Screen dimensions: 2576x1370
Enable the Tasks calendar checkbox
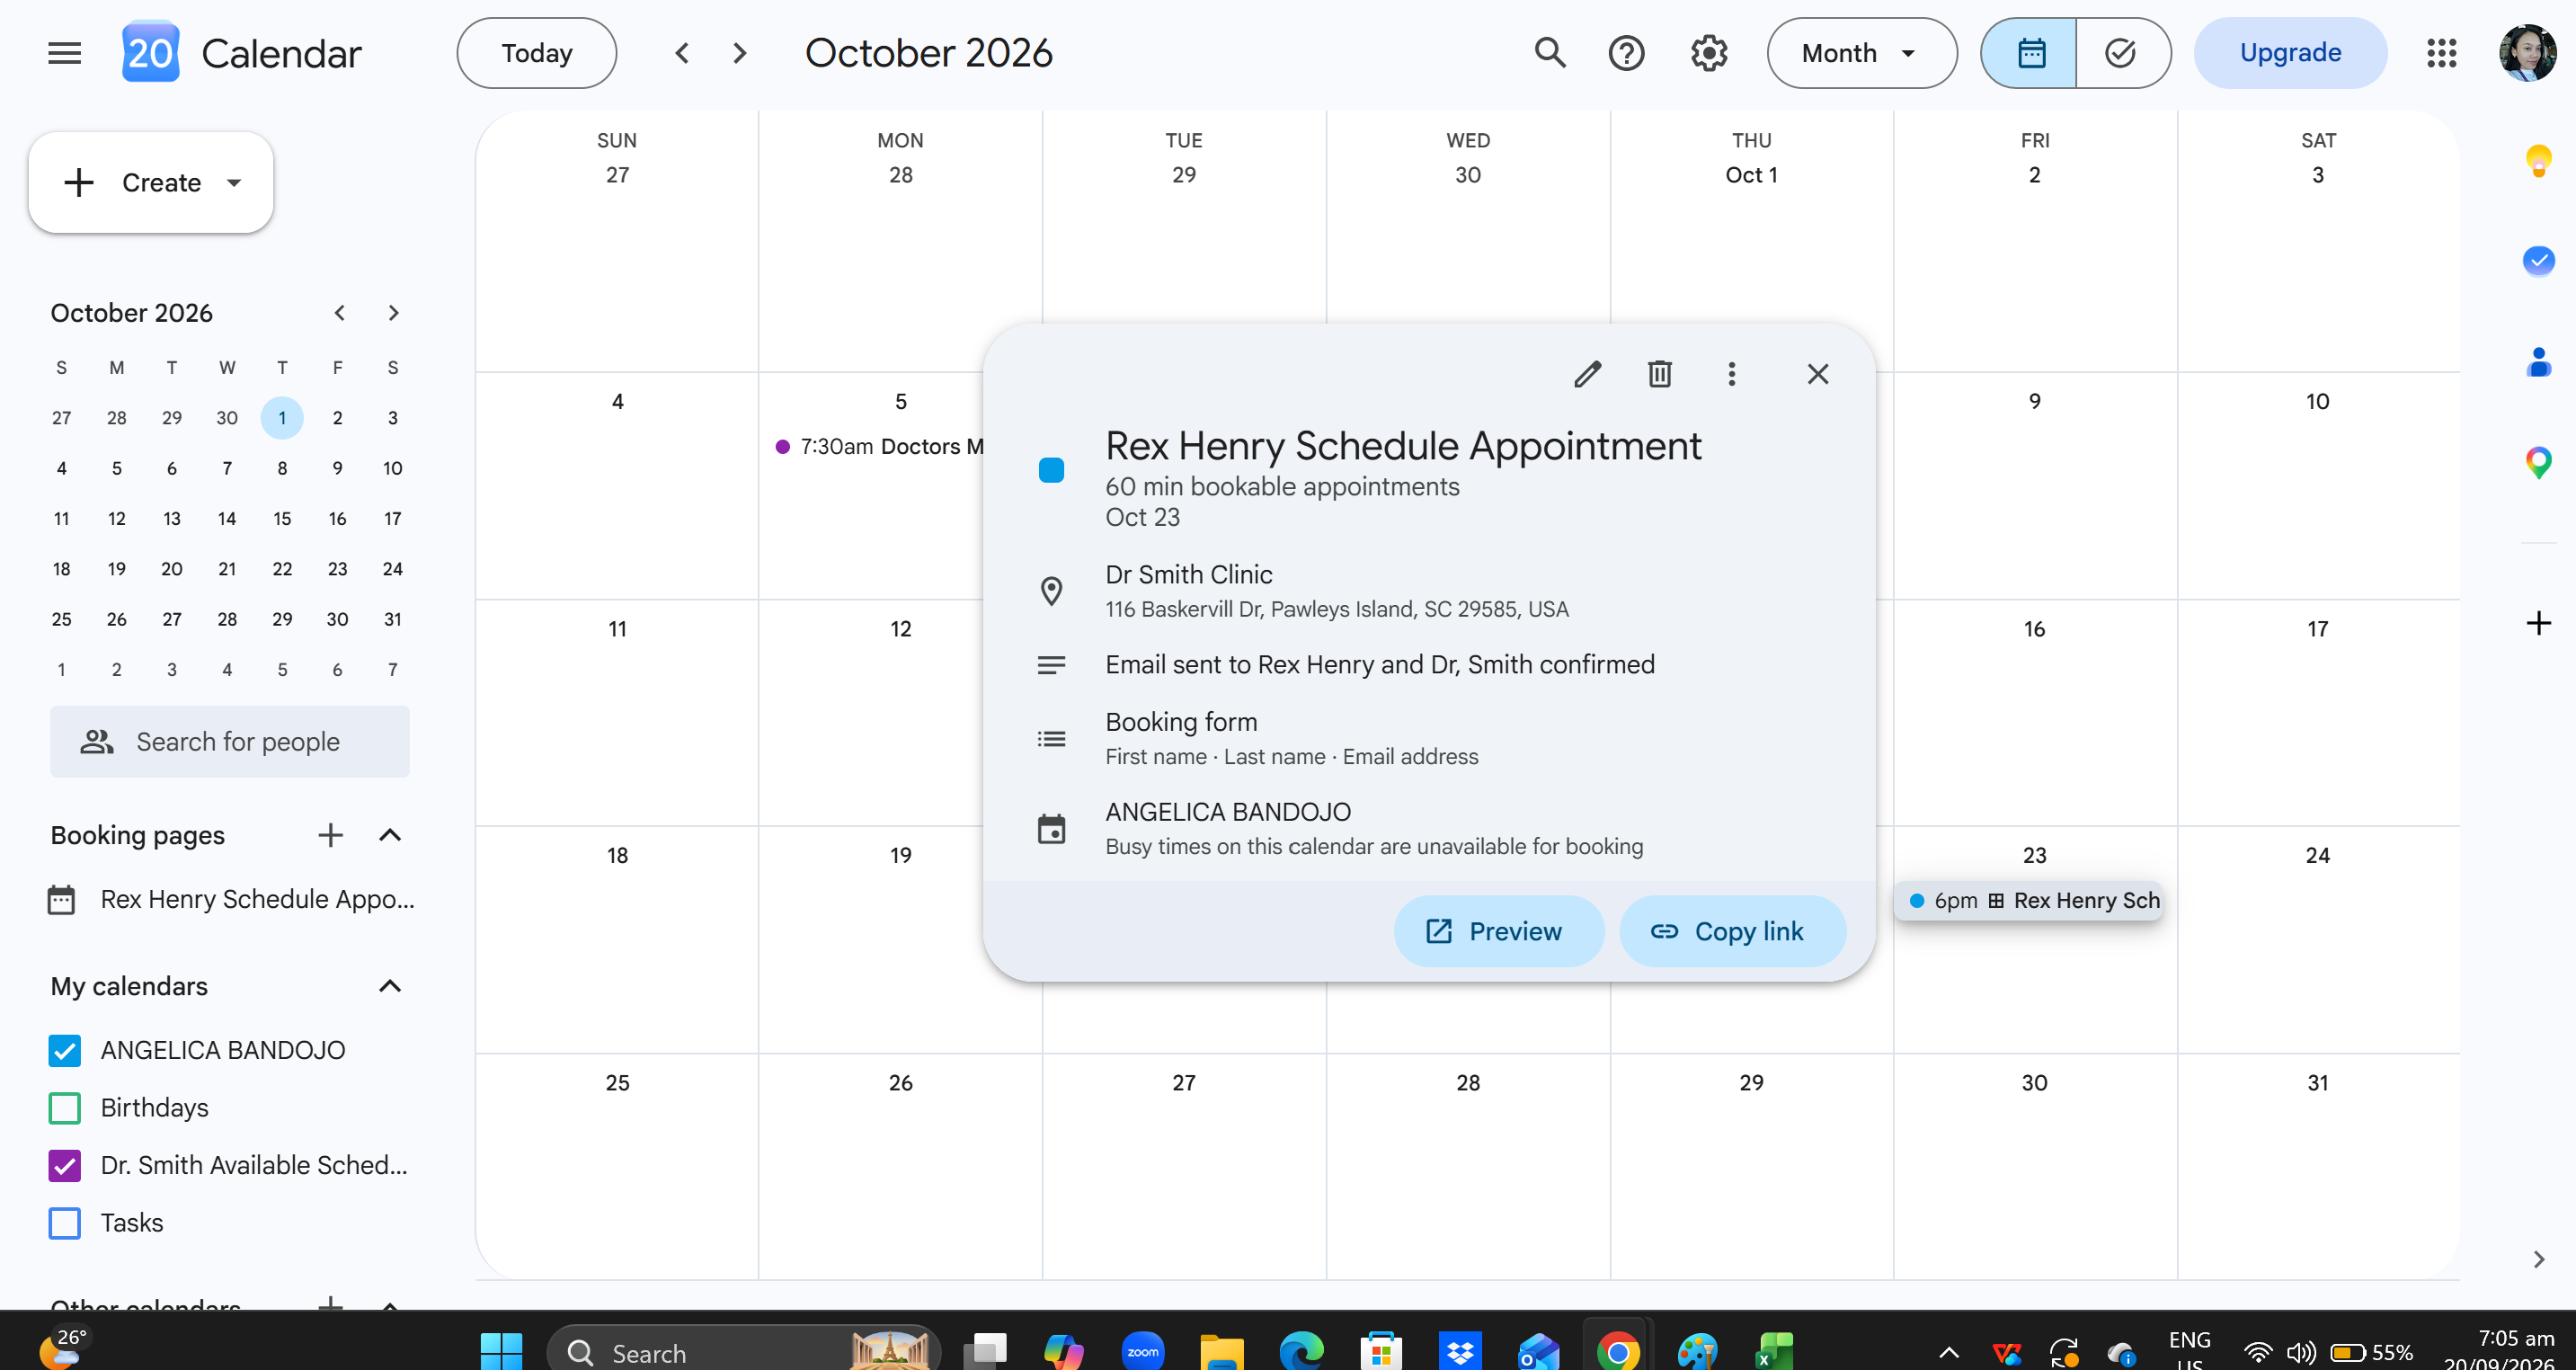point(65,1223)
